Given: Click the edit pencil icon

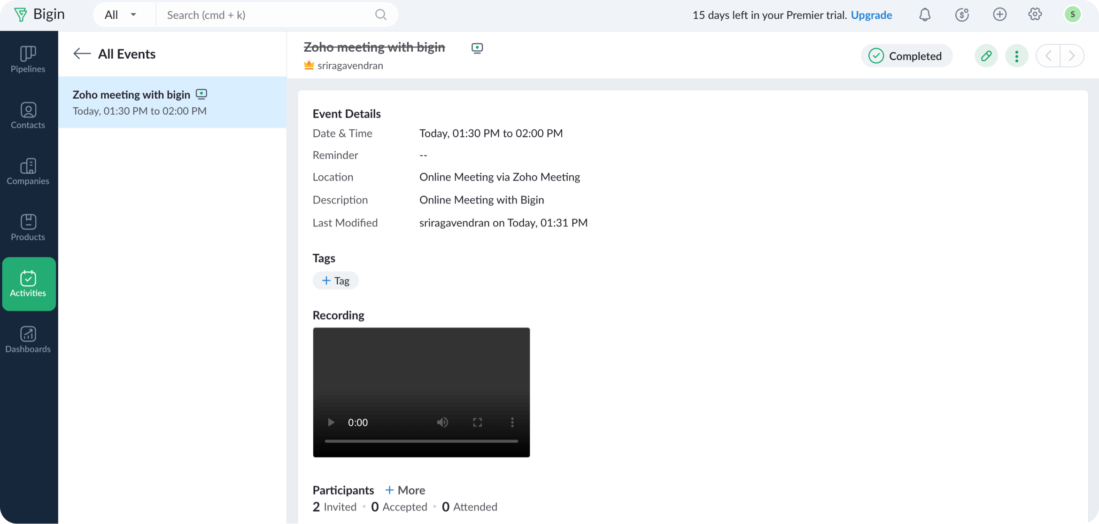Looking at the screenshot, I should click(986, 56).
